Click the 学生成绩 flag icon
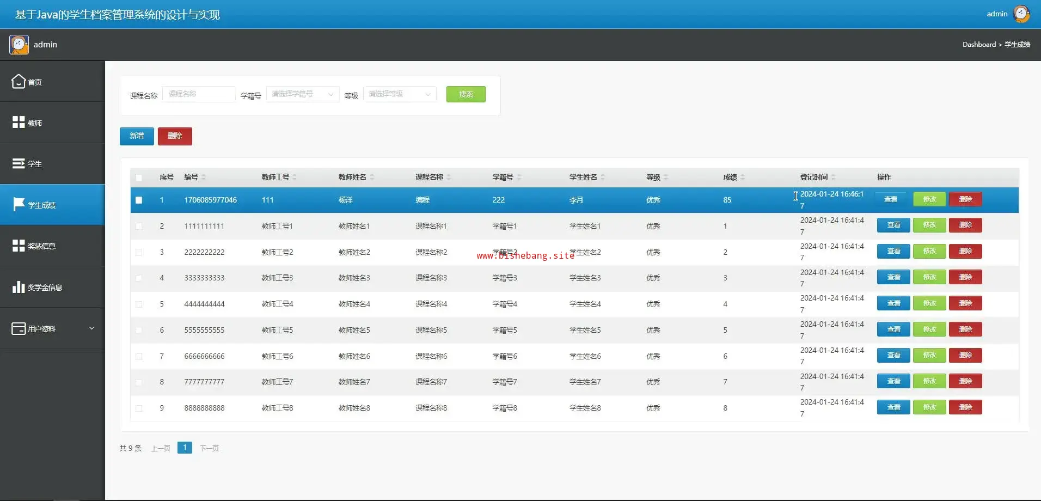The width and height of the screenshot is (1041, 501). click(19, 204)
